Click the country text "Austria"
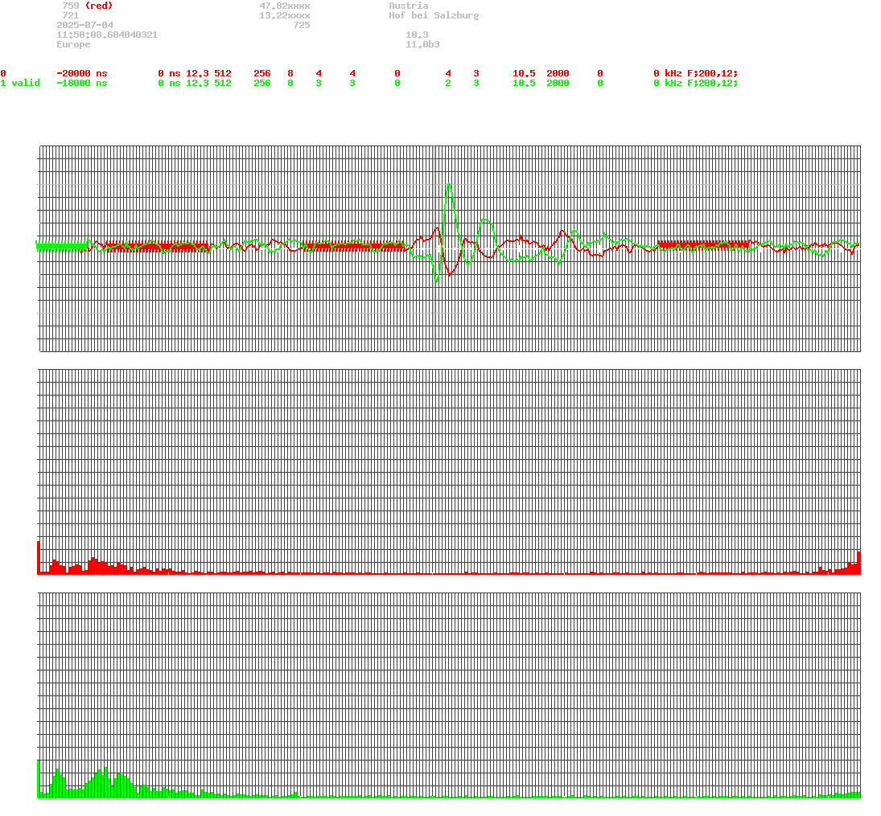Image resolution: width=881 pixels, height=816 pixels. pyautogui.click(x=409, y=6)
